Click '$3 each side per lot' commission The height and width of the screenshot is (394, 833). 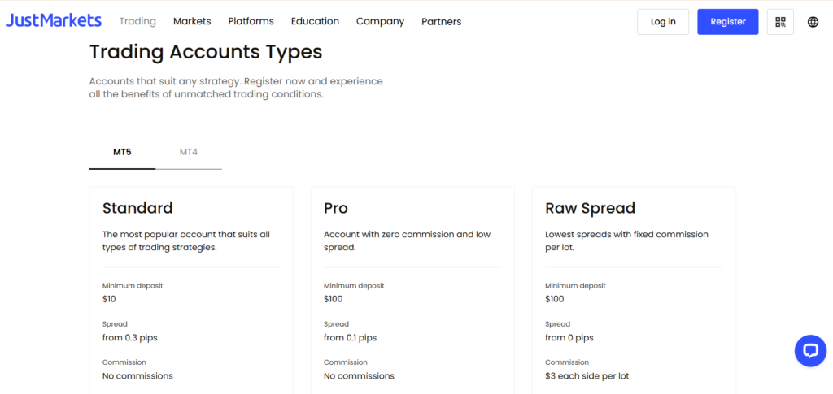click(587, 376)
